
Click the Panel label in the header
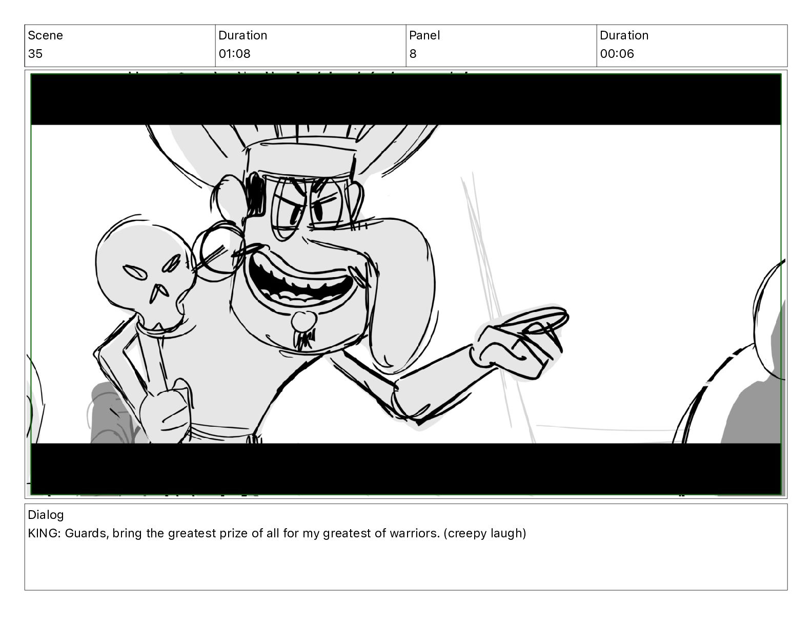424,35
